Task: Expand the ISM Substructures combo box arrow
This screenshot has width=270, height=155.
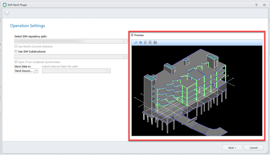Action: (125, 57)
